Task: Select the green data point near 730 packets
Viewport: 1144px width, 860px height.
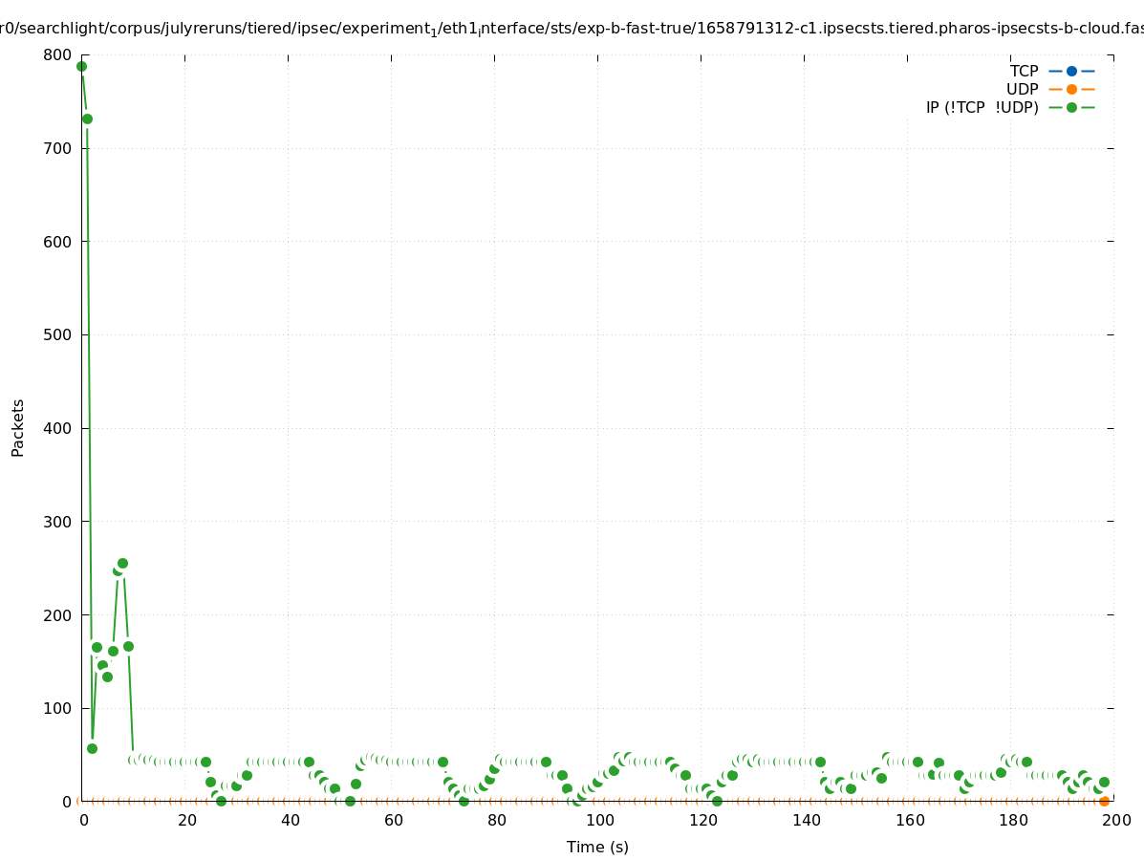Action: pyautogui.click(x=87, y=118)
